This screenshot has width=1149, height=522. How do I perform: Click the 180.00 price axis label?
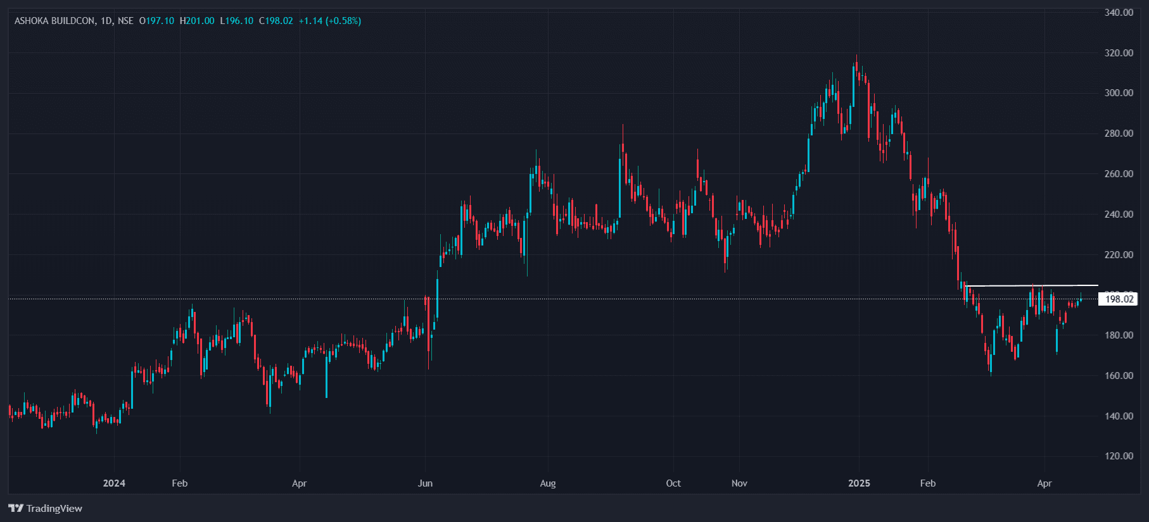[1119, 335]
